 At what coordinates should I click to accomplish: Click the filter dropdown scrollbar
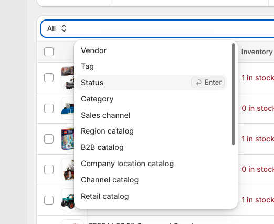pos(233,94)
